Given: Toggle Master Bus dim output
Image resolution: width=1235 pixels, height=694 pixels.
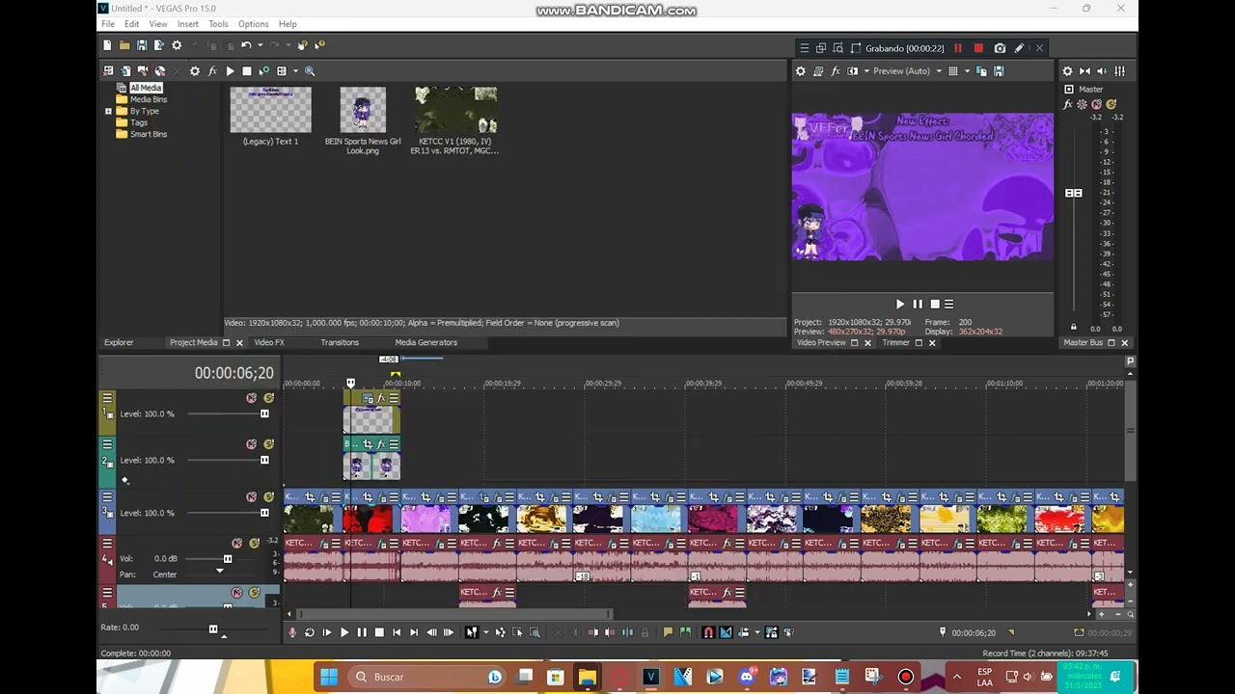Looking at the screenshot, I should [1102, 71].
